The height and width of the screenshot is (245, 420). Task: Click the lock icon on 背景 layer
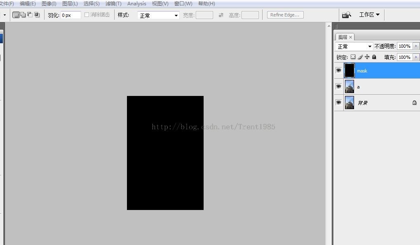[414, 103]
